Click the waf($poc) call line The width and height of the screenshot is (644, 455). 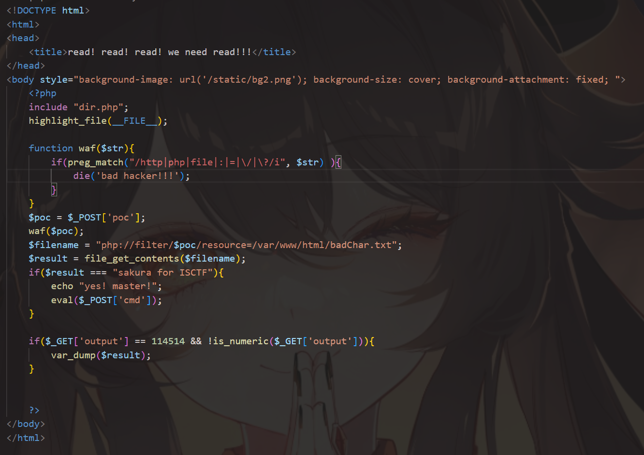tap(56, 231)
